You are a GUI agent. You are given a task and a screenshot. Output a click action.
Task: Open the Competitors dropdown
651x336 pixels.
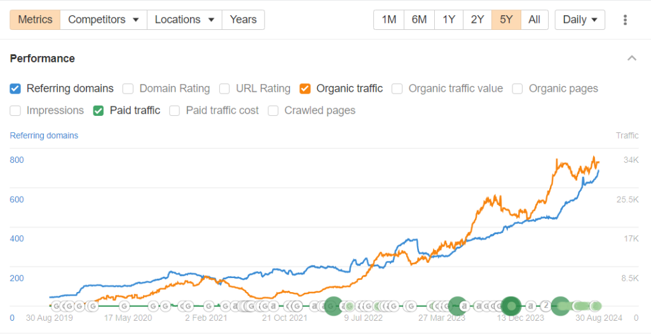point(103,20)
